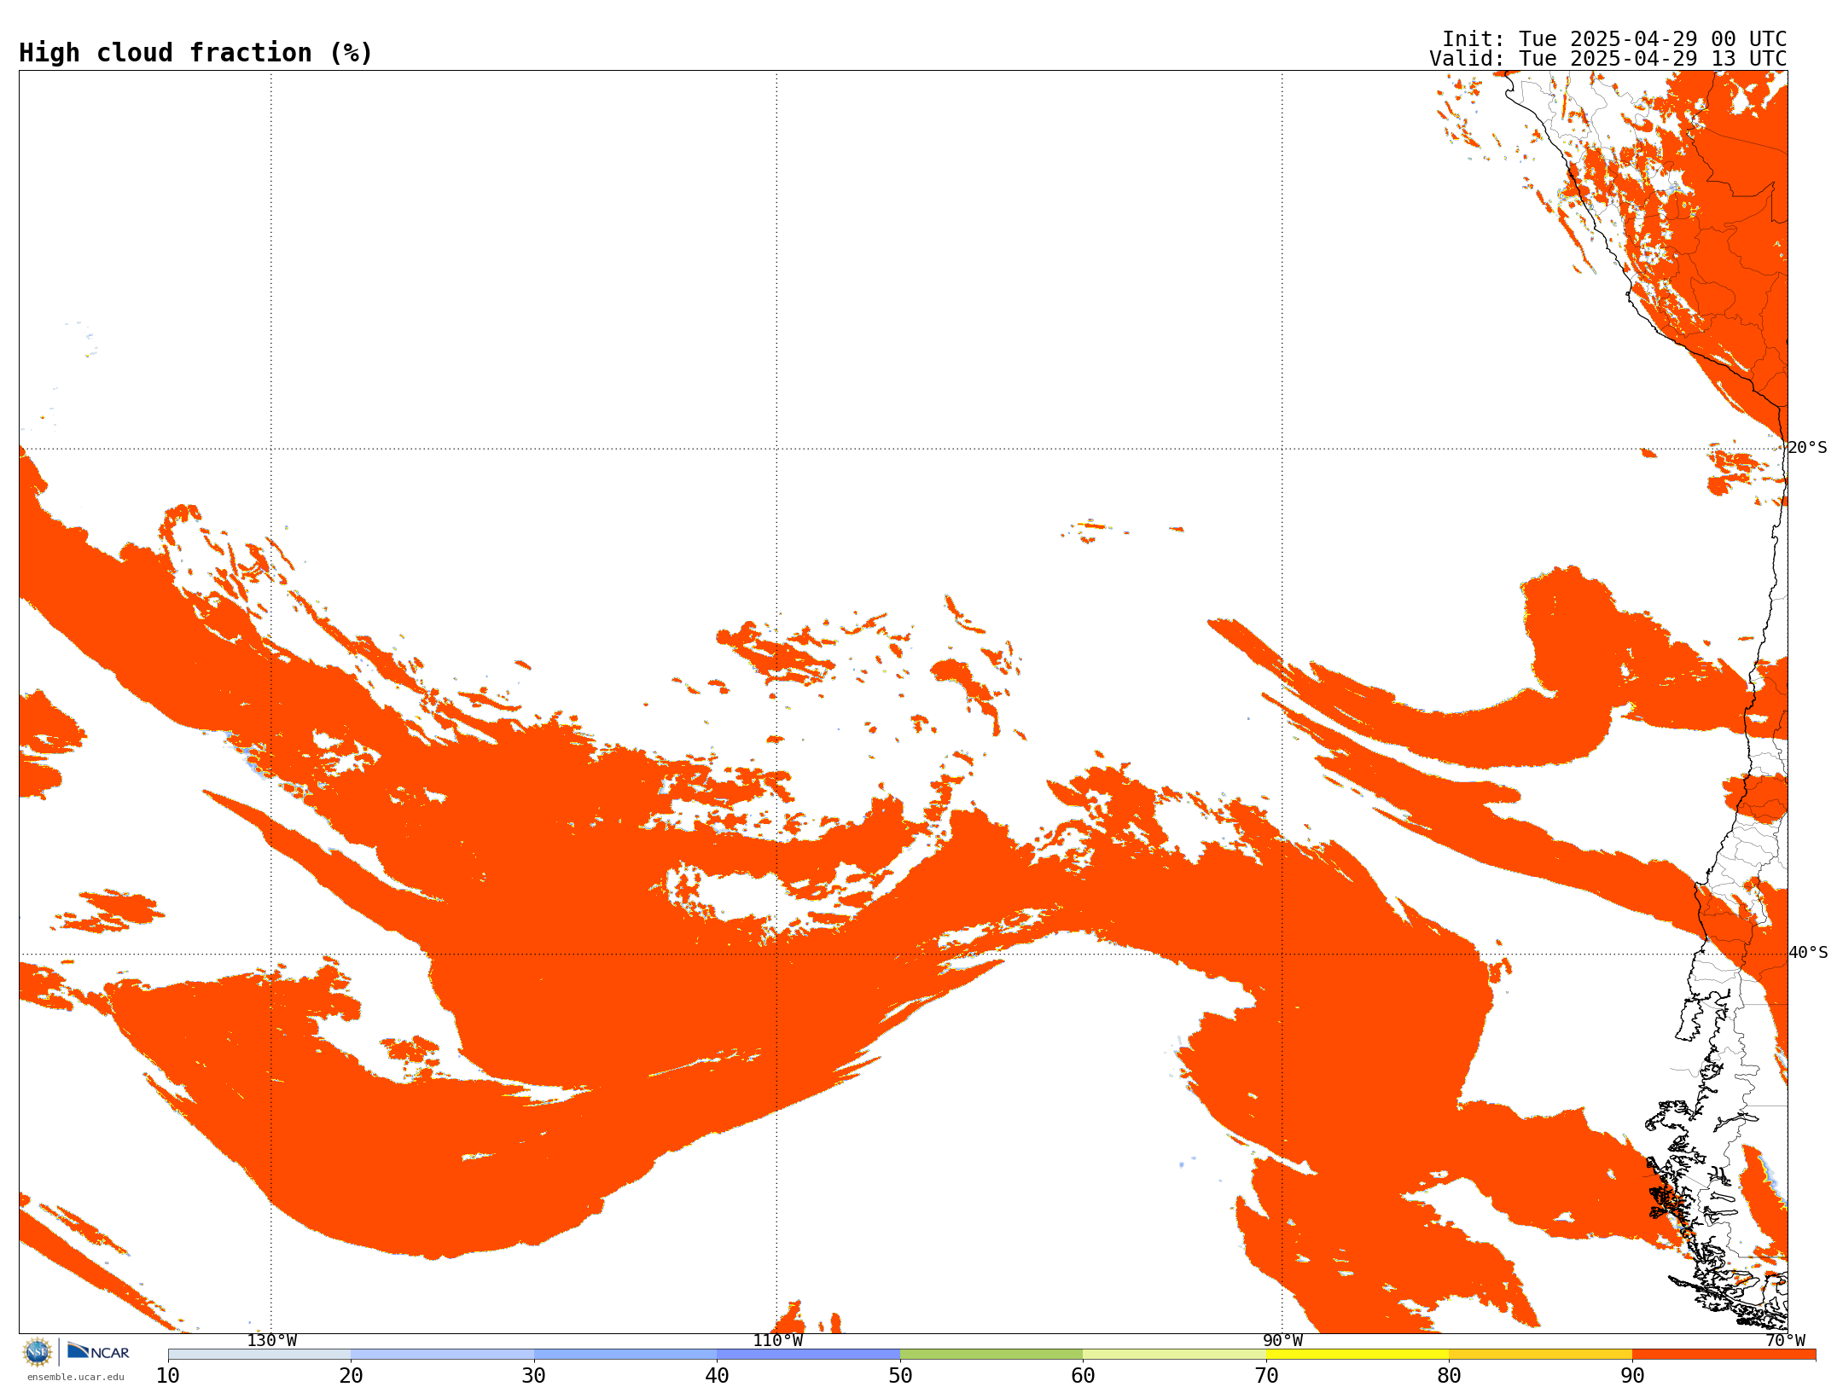The height and width of the screenshot is (1387, 1843).
Task: Click the colorbar tick label 40
Action: tap(717, 1375)
